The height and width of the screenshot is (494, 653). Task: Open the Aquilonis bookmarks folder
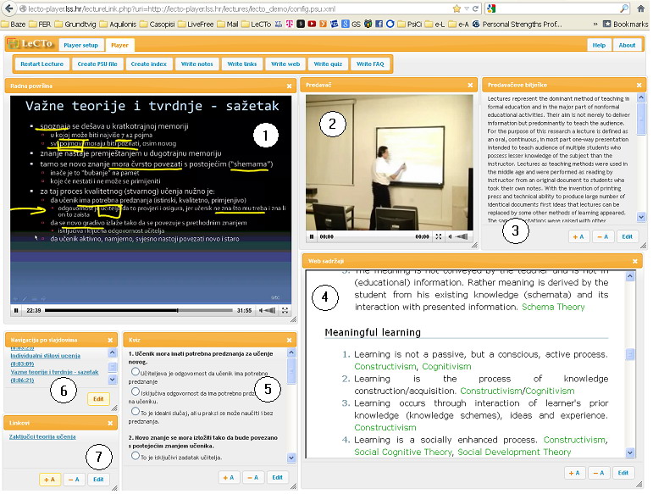click(x=118, y=25)
